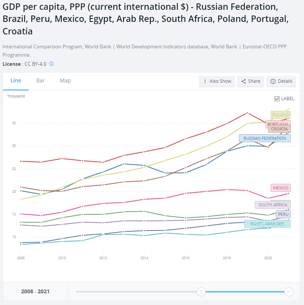Viewport: 304px width, 305px height.
Task: Select the SOUTH AFRICA label tag
Action: (x=273, y=205)
